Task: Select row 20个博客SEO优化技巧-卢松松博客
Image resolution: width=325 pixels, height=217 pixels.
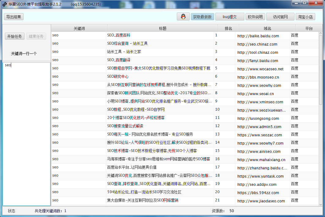Action: coord(185,118)
